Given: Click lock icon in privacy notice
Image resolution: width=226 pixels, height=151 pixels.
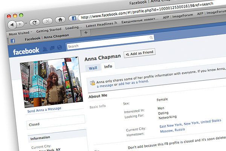Looking at the screenshot, I should tap(92, 83).
